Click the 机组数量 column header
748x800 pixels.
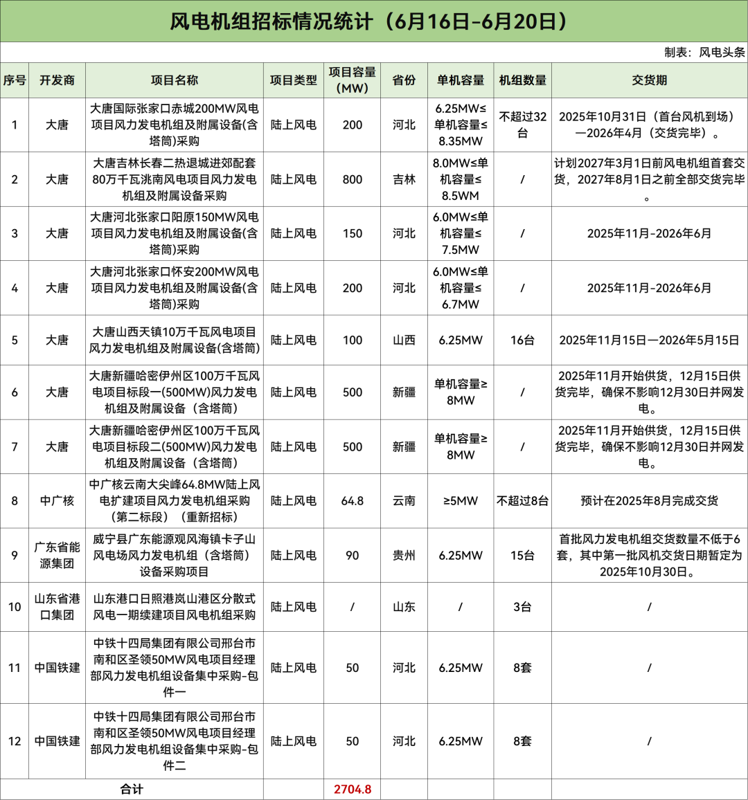523,80
